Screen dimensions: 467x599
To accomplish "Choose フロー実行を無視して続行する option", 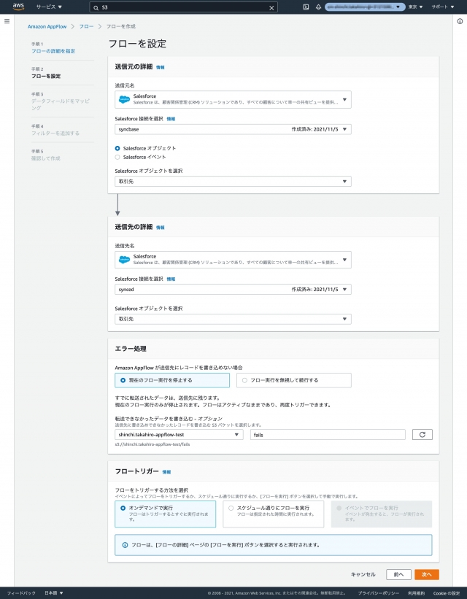I will coord(293,380).
